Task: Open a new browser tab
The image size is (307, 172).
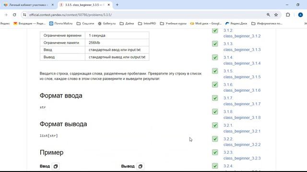Action: [117, 5]
